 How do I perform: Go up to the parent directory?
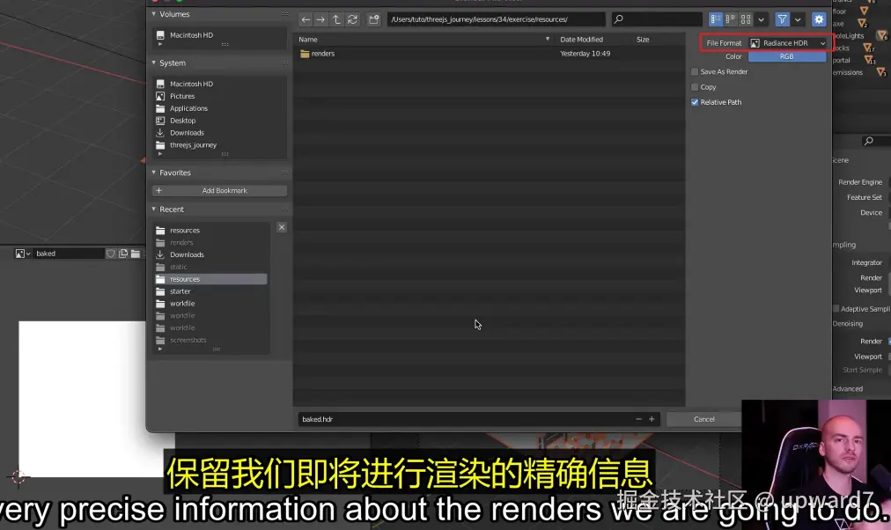(336, 19)
